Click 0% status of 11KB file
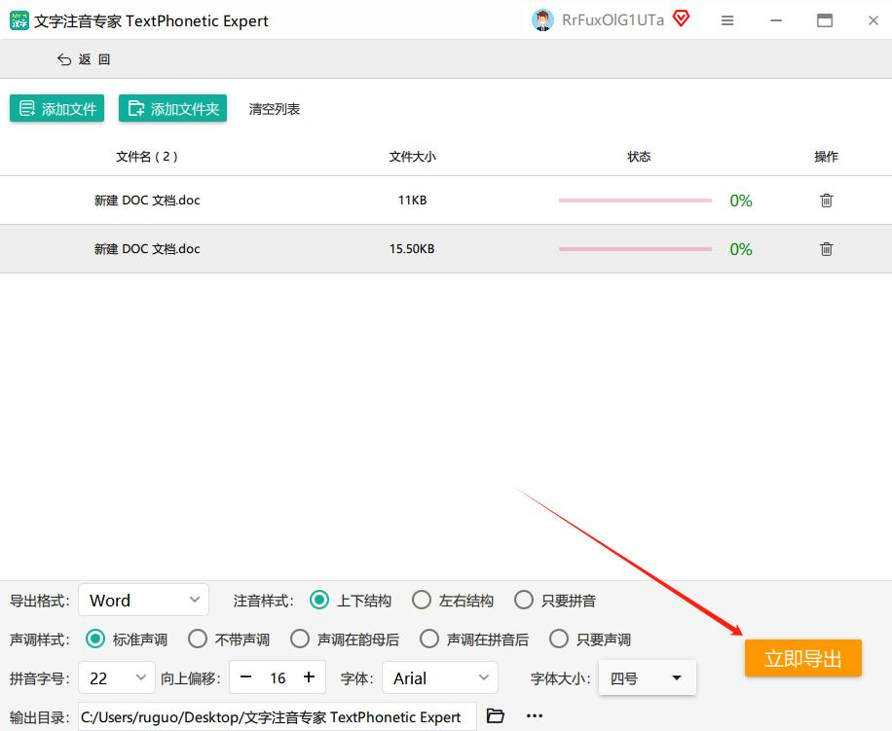Viewport: 892px width, 731px height. click(x=741, y=201)
